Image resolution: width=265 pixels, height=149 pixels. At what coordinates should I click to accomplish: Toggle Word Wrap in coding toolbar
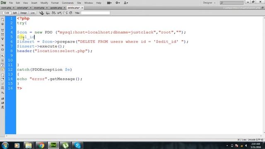[x=2, y=65]
